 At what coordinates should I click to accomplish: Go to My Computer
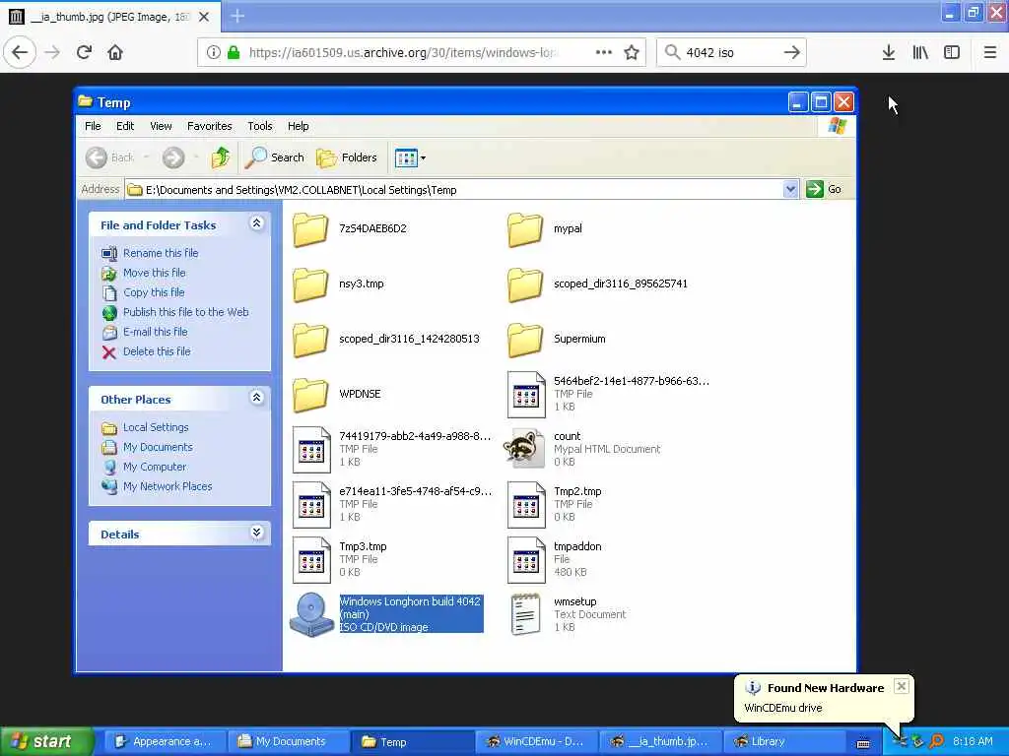(144, 467)
